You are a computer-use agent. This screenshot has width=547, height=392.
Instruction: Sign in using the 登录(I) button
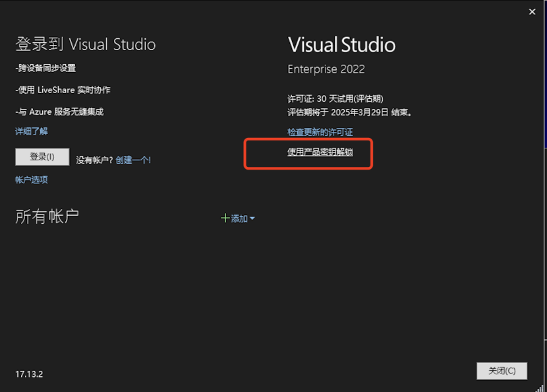[42, 156]
